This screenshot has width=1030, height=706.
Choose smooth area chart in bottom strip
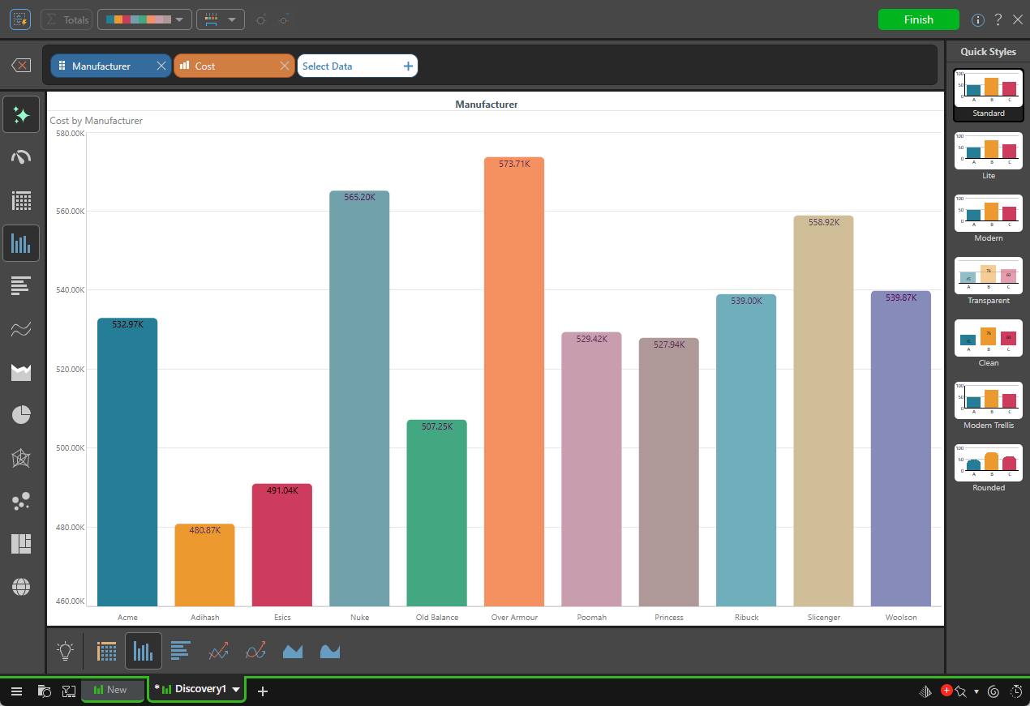(329, 651)
